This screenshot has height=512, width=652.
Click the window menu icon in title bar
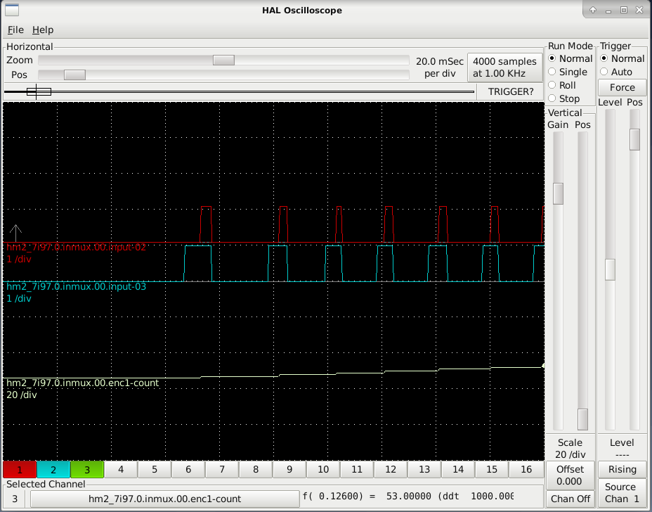(x=12, y=10)
